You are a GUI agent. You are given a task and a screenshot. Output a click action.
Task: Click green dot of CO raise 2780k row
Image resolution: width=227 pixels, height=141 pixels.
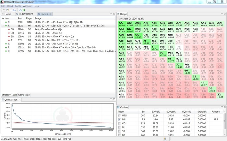click(x=6, y=44)
